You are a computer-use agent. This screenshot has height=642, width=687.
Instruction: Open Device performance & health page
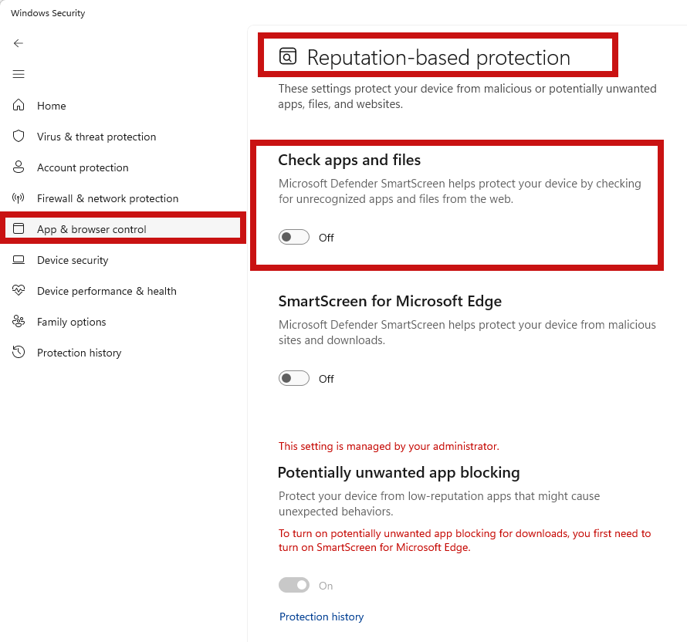click(x=107, y=291)
